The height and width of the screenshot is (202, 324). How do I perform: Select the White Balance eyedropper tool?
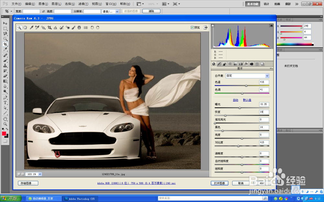(x=31, y=27)
